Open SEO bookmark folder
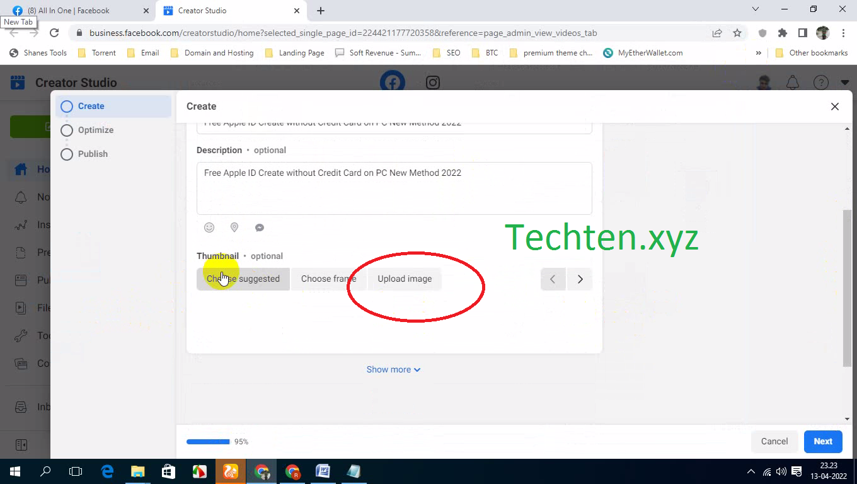Screen dimensions: 857x484 click(x=447, y=53)
